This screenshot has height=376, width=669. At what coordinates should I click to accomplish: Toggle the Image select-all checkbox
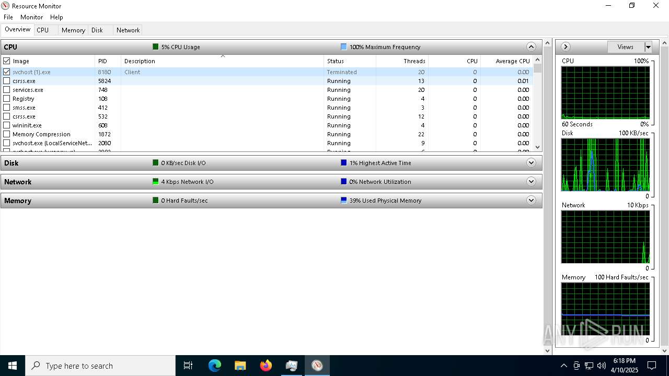[7, 61]
